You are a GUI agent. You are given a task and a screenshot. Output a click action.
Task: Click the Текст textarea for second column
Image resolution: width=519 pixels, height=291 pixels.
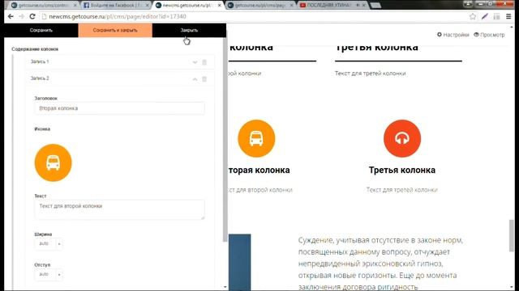(119, 209)
